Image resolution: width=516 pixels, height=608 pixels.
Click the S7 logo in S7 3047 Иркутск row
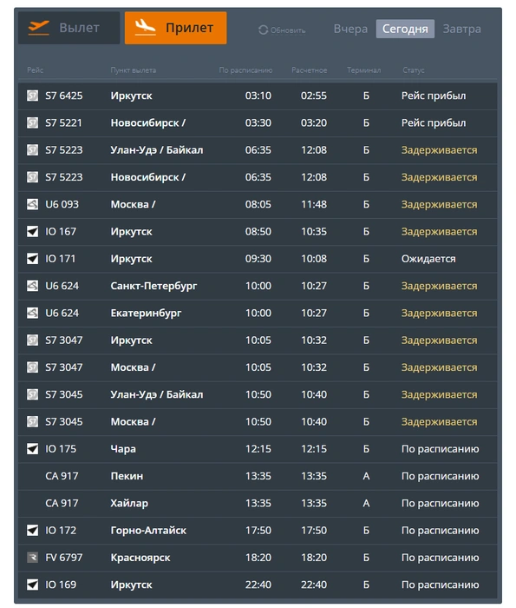(32, 340)
